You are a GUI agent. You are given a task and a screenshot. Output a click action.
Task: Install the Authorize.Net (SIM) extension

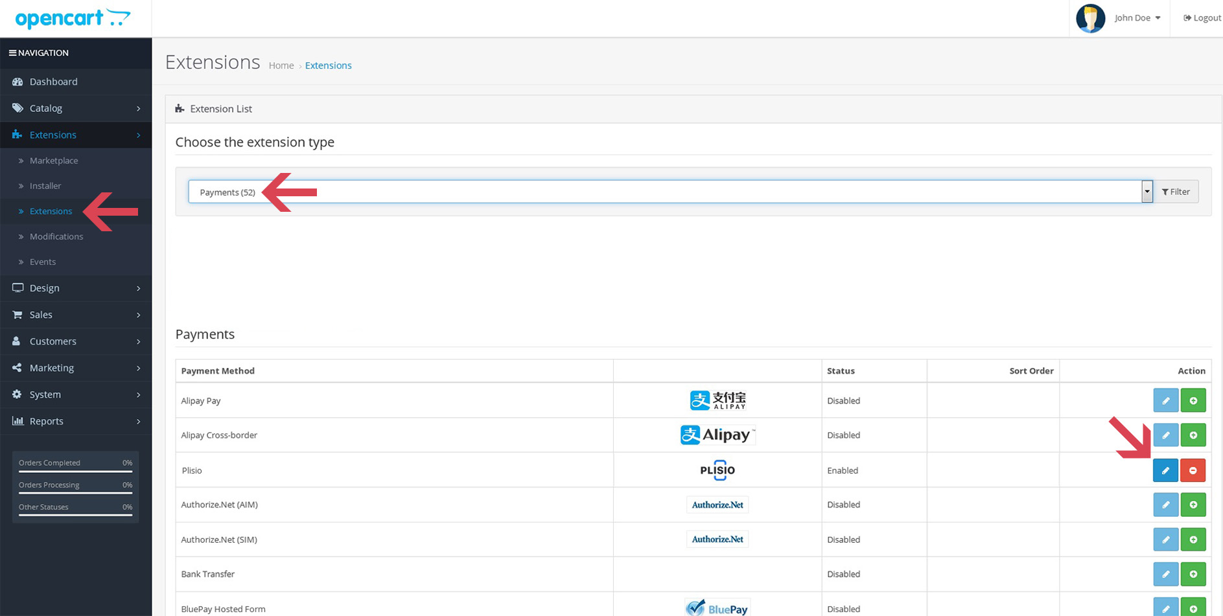coord(1193,540)
